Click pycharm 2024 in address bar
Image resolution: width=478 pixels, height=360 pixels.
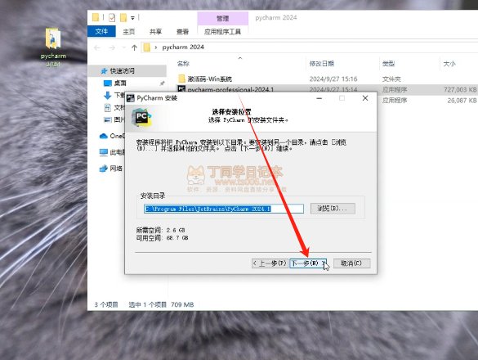tap(183, 47)
